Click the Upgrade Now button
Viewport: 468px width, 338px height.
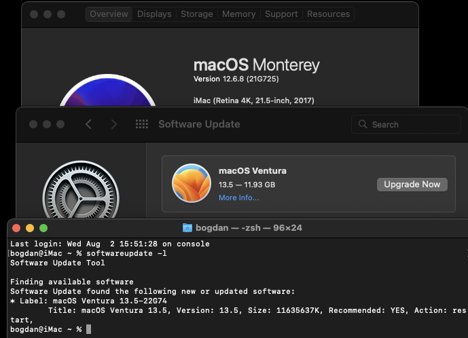(x=412, y=185)
